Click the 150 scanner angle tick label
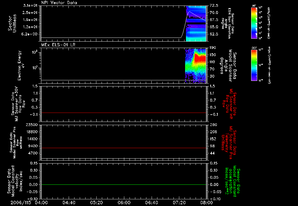The height and width of the screenshot is (206, 298). (x=213, y=55)
